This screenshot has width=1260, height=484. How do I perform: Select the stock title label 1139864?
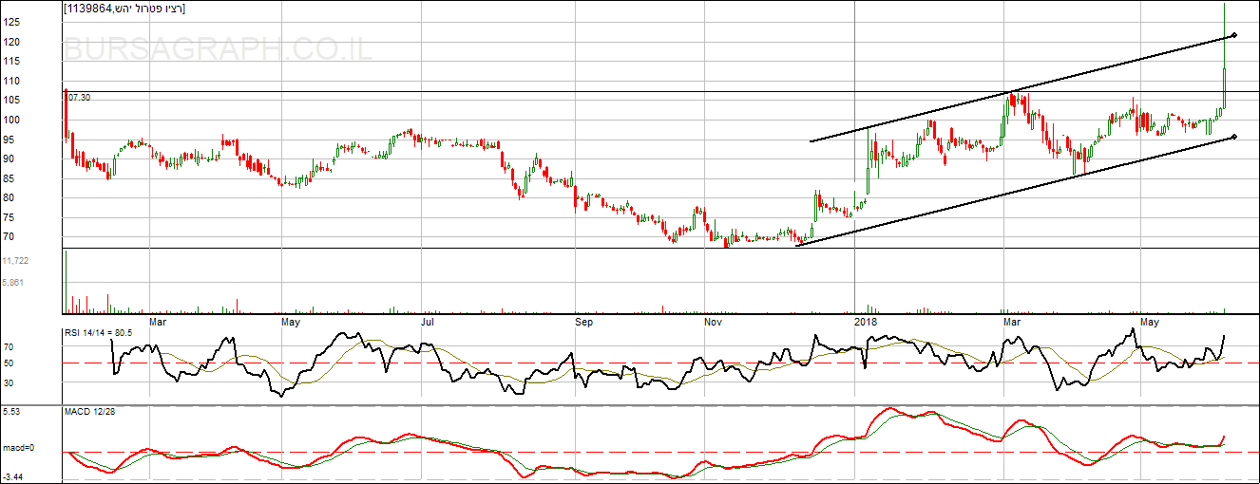click(x=124, y=9)
